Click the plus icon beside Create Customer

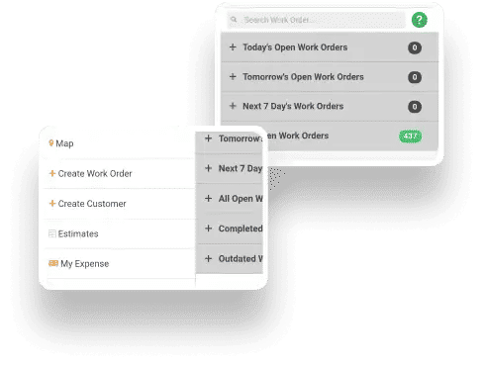(52, 203)
